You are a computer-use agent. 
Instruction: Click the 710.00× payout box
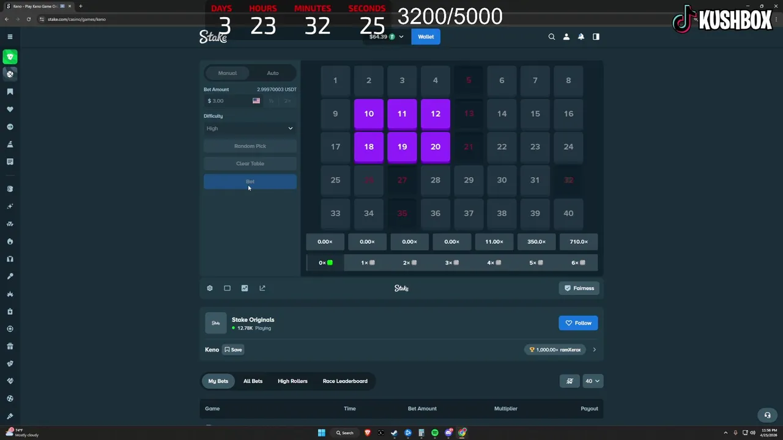click(579, 242)
